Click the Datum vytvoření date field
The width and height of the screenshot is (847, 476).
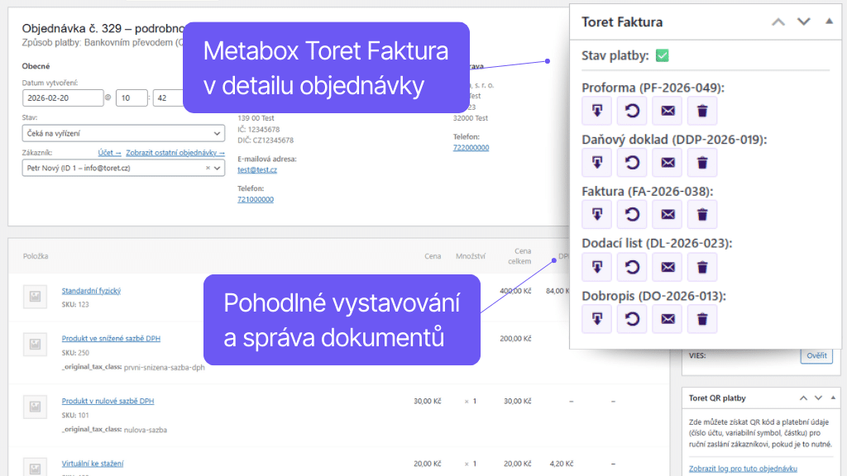click(x=63, y=98)
